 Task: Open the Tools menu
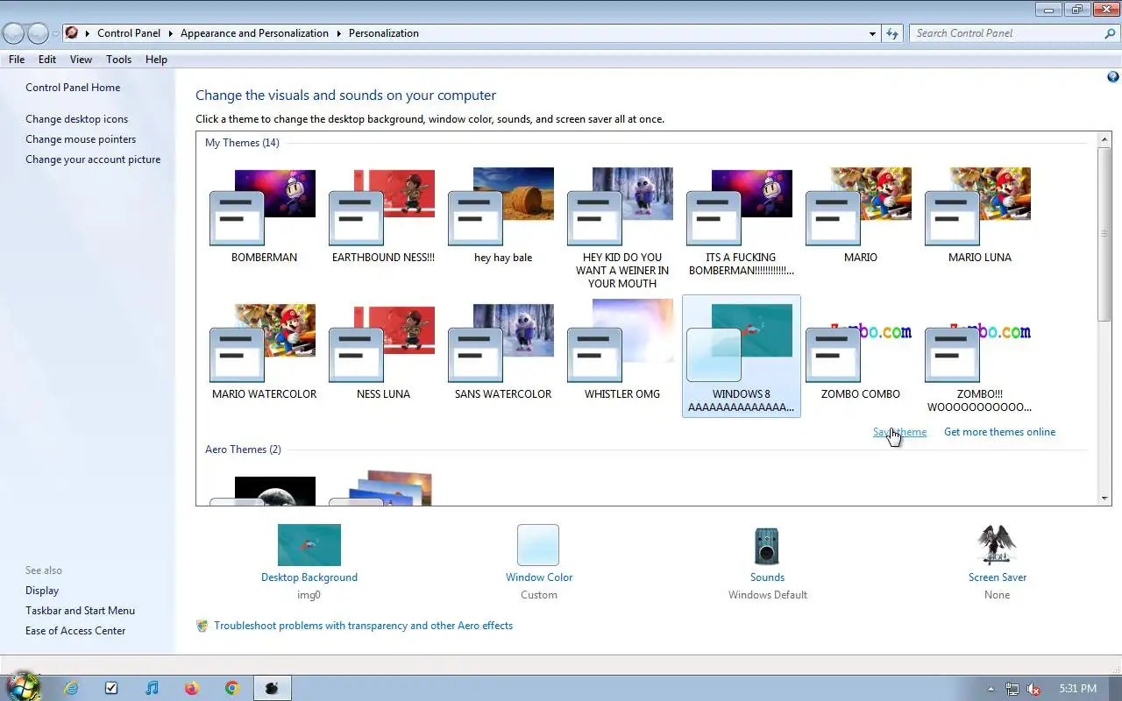[x=118, y=60]
